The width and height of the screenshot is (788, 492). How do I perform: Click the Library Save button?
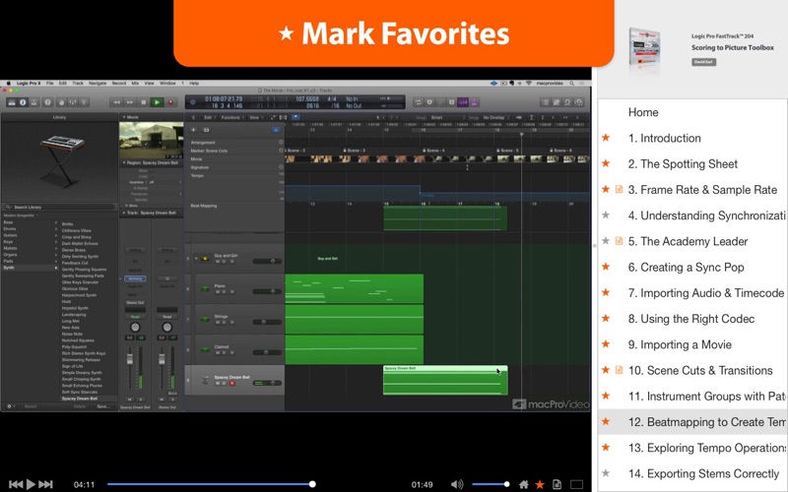(103, 406)
